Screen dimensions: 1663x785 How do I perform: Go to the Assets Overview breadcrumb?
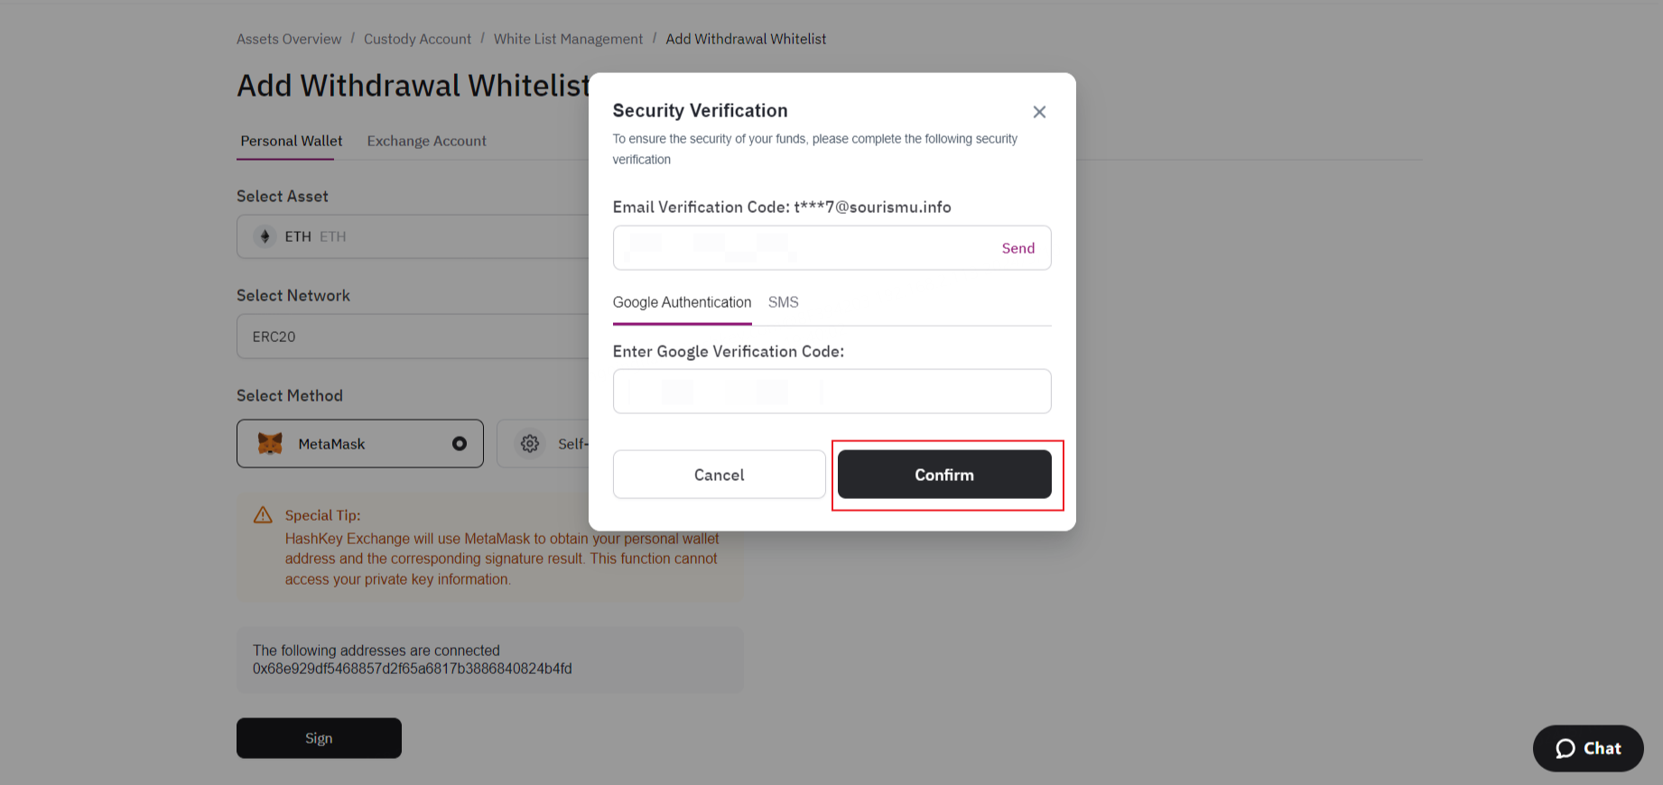[x=289, y=39]
